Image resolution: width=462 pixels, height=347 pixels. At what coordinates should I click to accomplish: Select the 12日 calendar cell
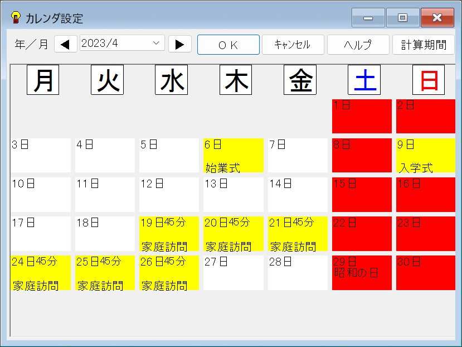tap(169, 195)
